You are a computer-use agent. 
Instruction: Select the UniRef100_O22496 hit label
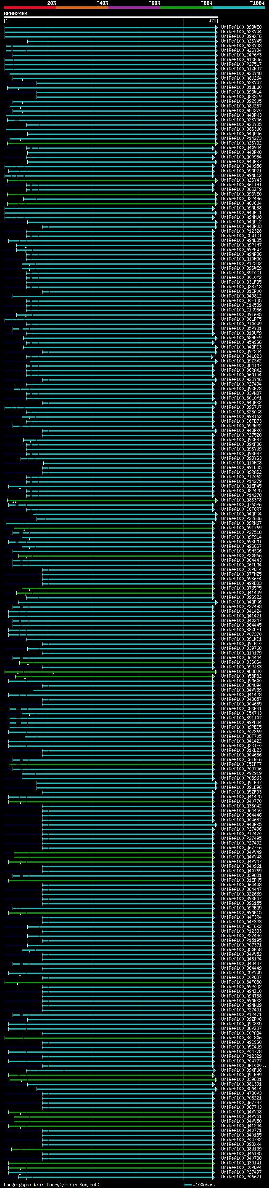241,199
